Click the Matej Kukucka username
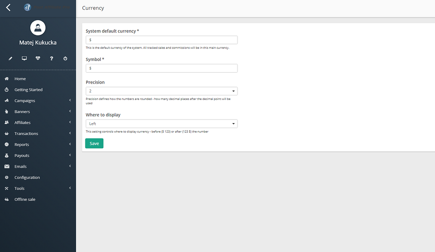The height and width of the screenshot is (252, 435). (x=38, y=43)
